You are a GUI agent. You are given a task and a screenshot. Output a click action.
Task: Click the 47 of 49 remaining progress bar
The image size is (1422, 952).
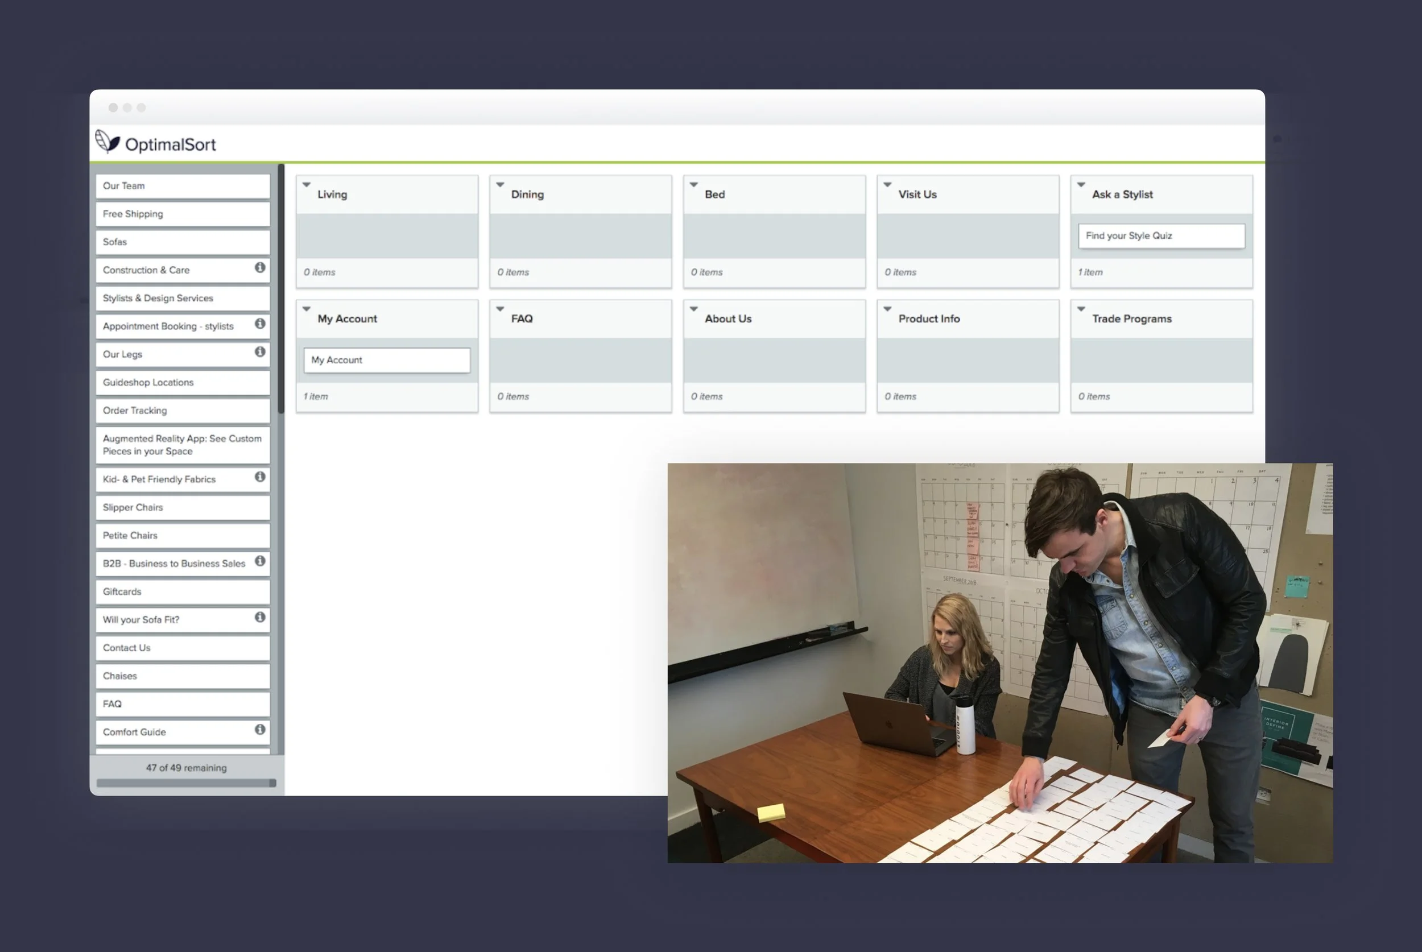tap(186, 783)
